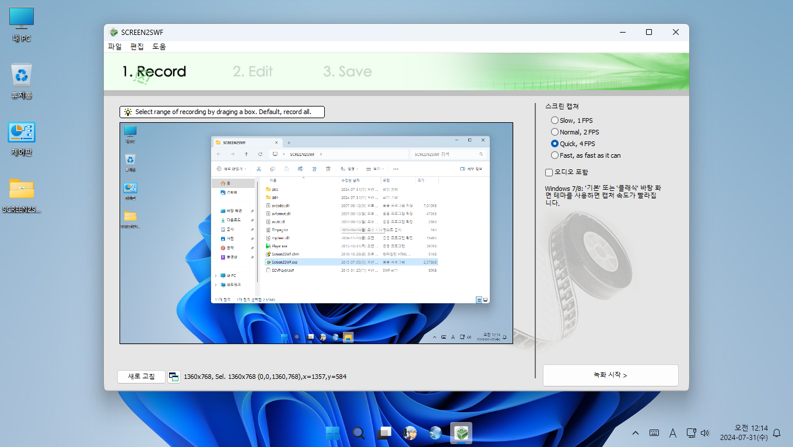Click the 녹화 시작 > button

pyautogui.click(x=610, y=375)
